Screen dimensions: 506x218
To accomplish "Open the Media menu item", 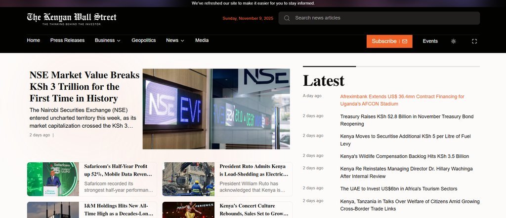I will [202, 40].
